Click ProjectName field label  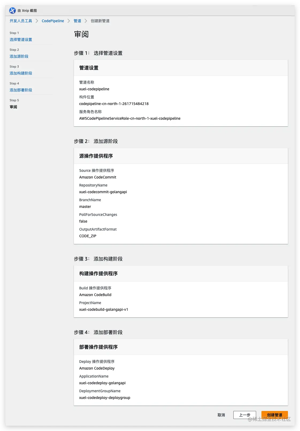[x=90, y=303]
